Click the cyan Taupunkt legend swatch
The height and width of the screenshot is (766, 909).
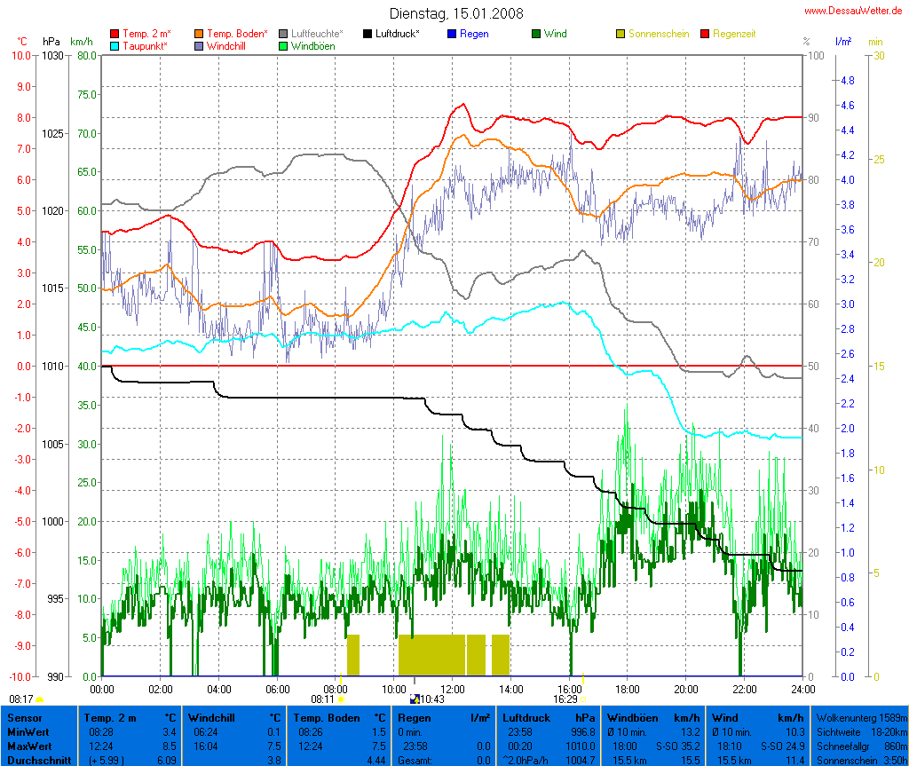[x=115, y=45]
